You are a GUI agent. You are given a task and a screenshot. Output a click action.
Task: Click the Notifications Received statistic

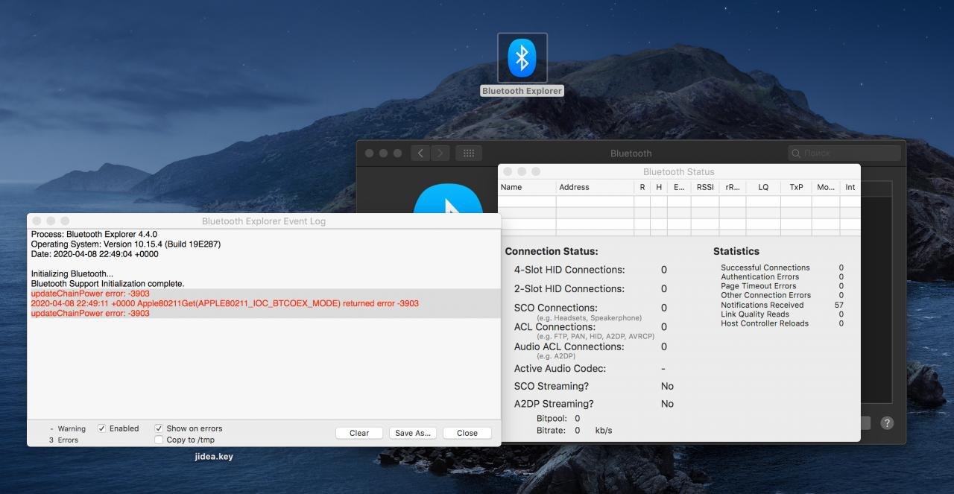click(762, 305)
